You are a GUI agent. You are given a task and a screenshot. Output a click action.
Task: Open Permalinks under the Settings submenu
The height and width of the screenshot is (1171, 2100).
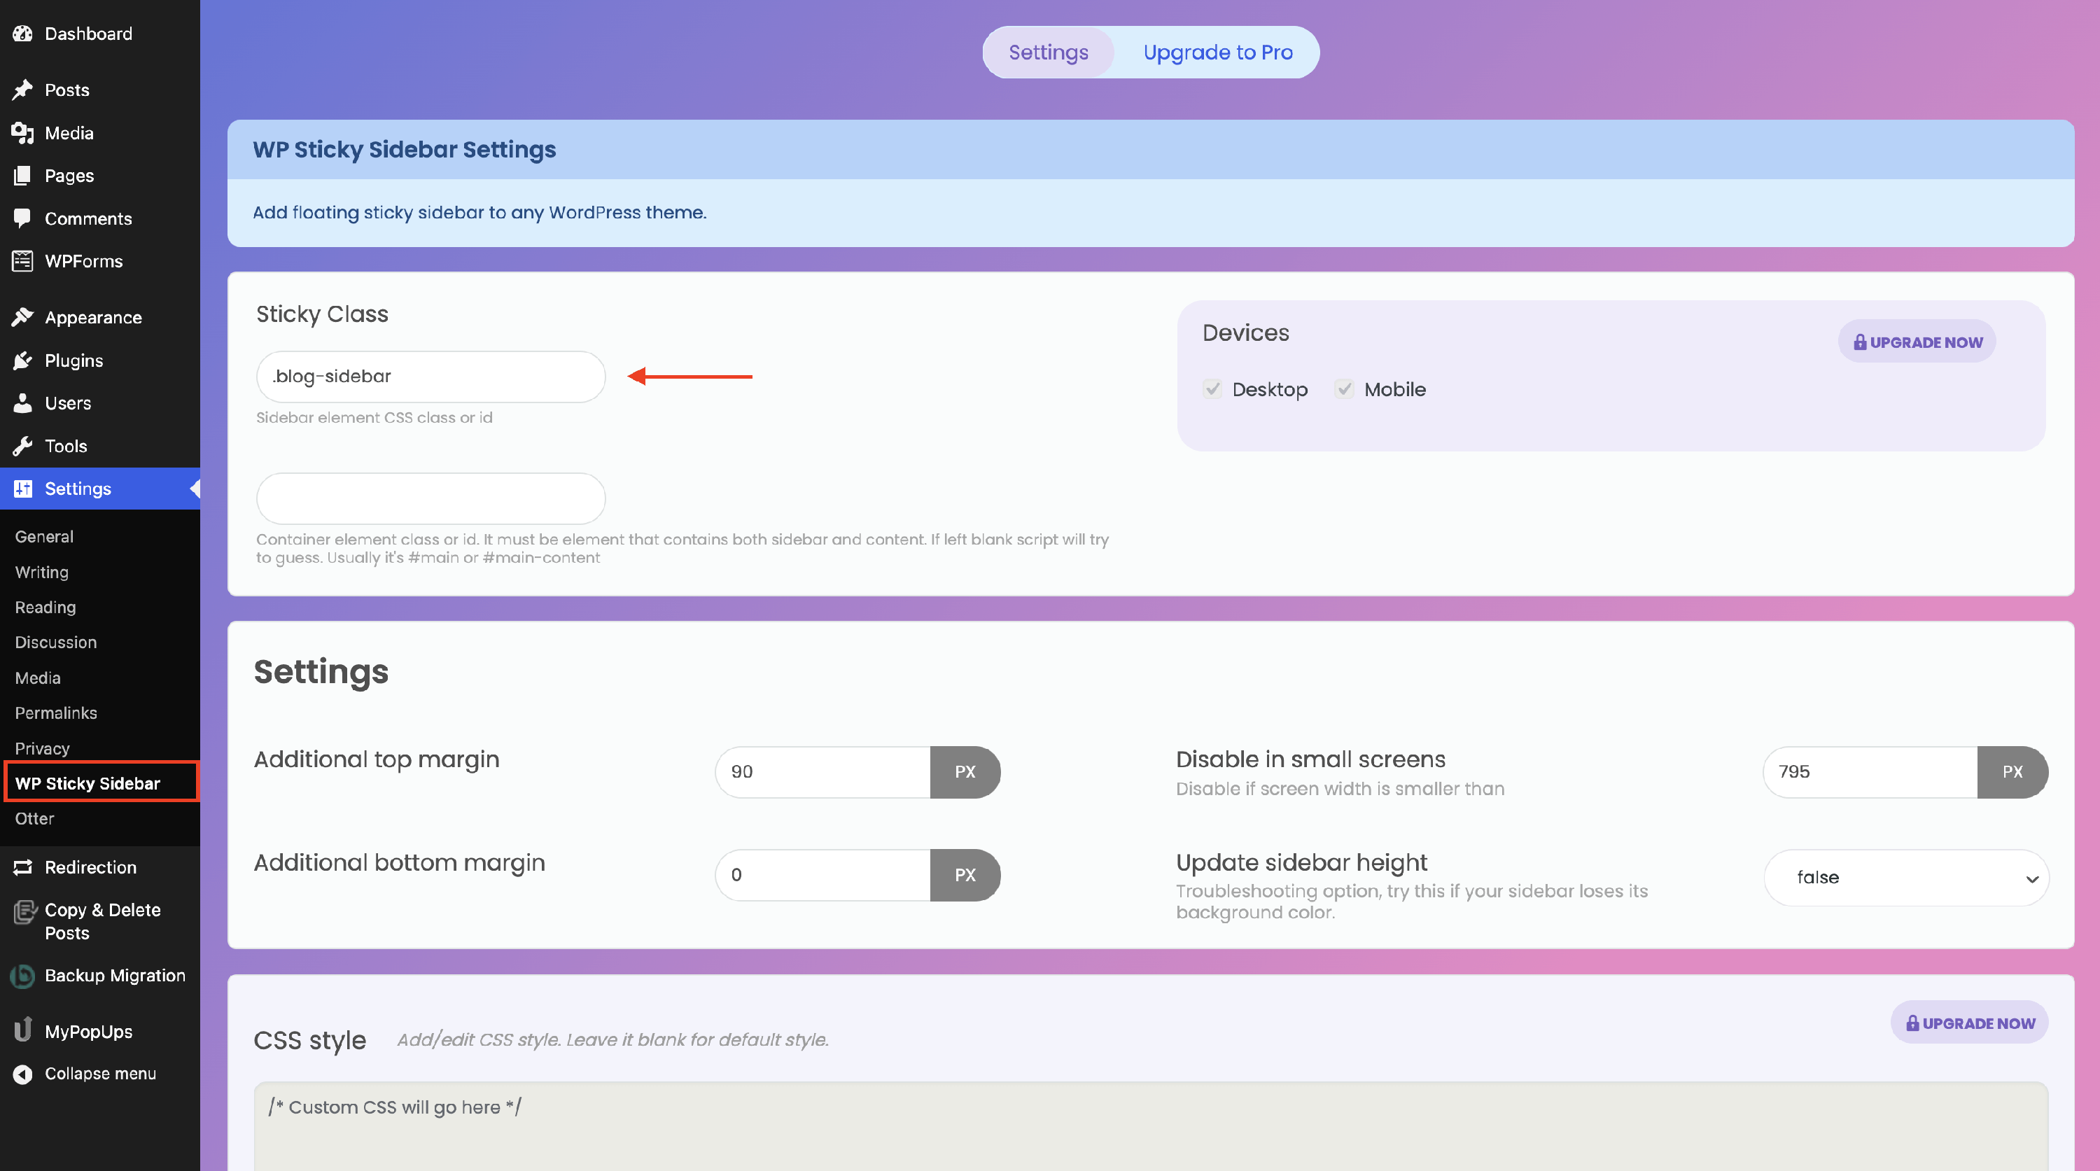tap(55, 713)
